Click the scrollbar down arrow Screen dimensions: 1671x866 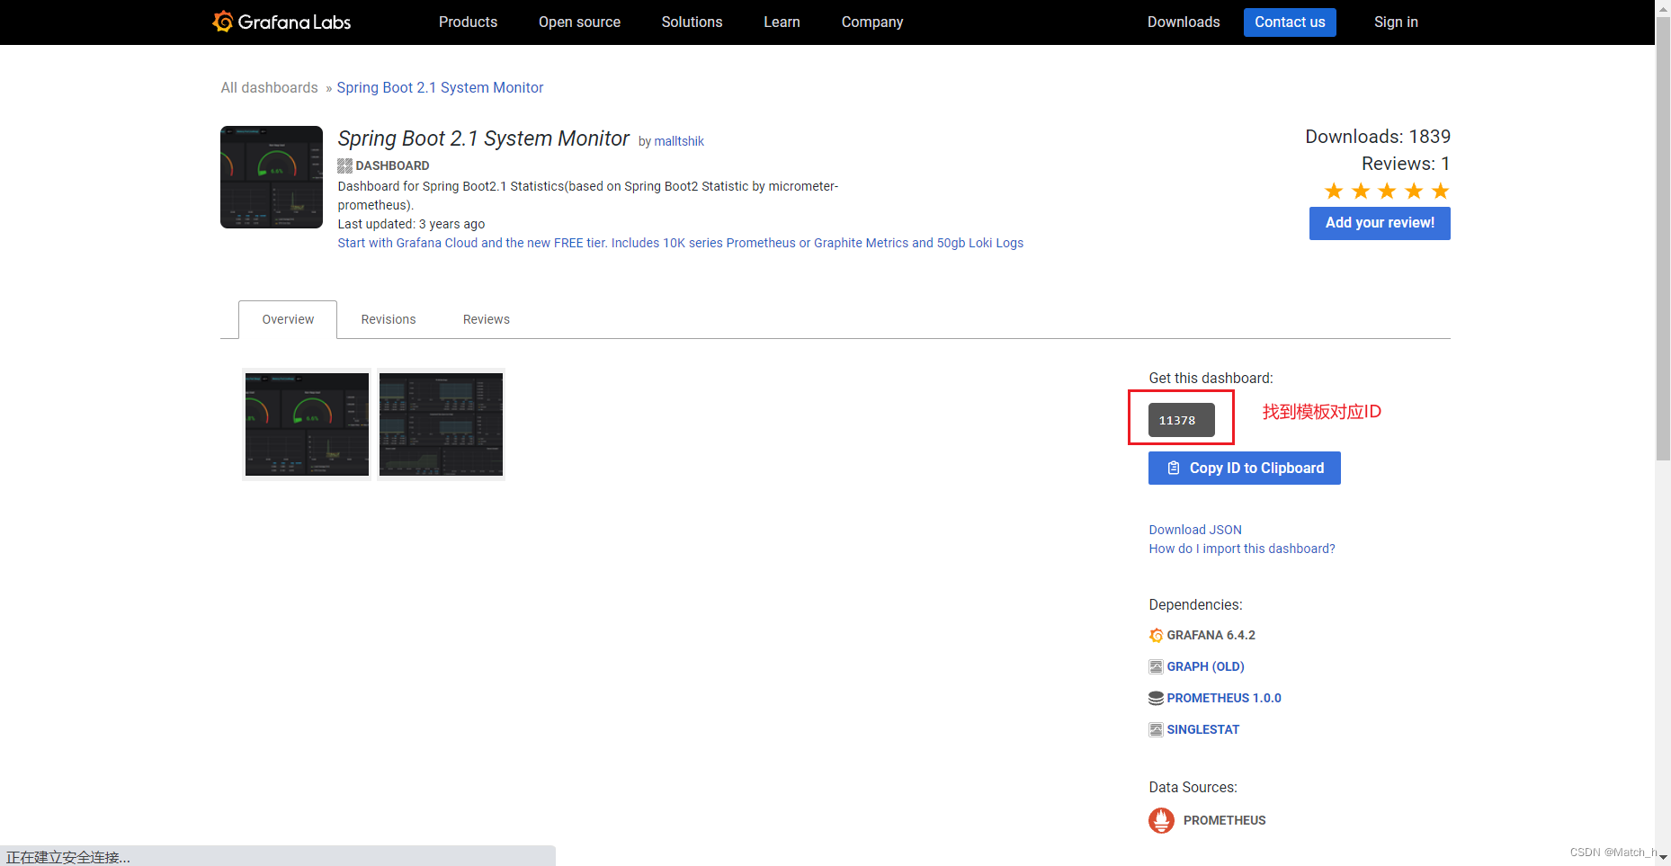tap(1663, 858)
